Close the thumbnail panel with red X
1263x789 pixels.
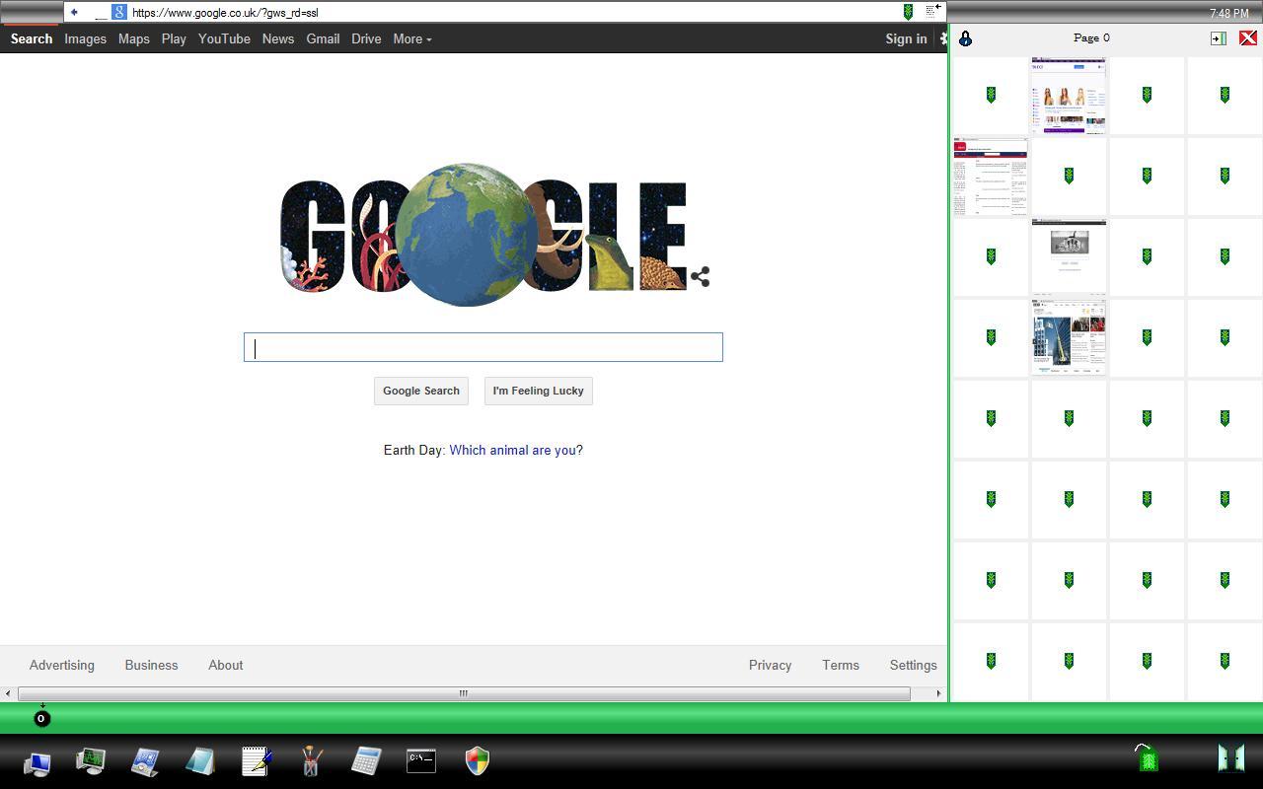pos(1247,38)
